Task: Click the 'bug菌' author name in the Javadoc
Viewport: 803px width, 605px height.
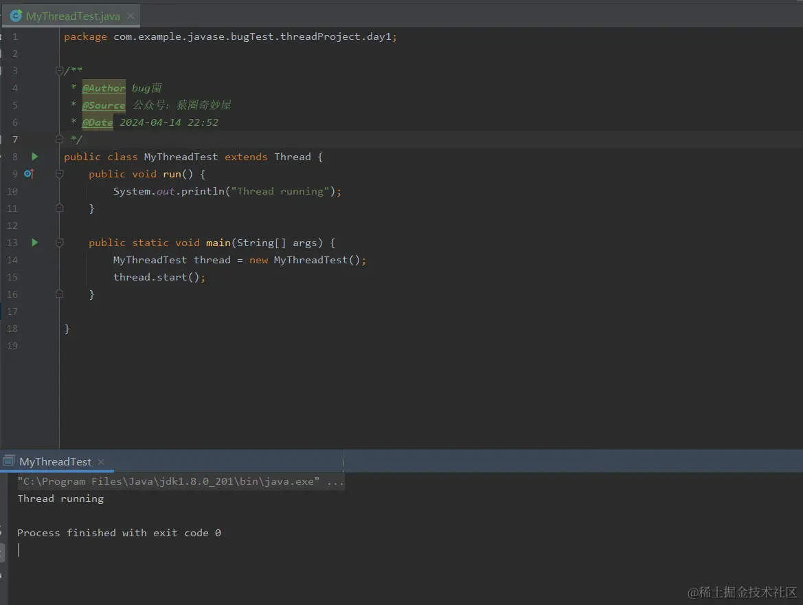Action: (147, 88)
